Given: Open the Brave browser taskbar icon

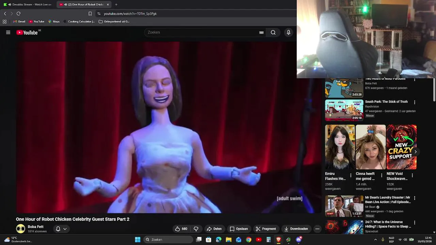Looking at the screenshot, I should tap(279, 240).
